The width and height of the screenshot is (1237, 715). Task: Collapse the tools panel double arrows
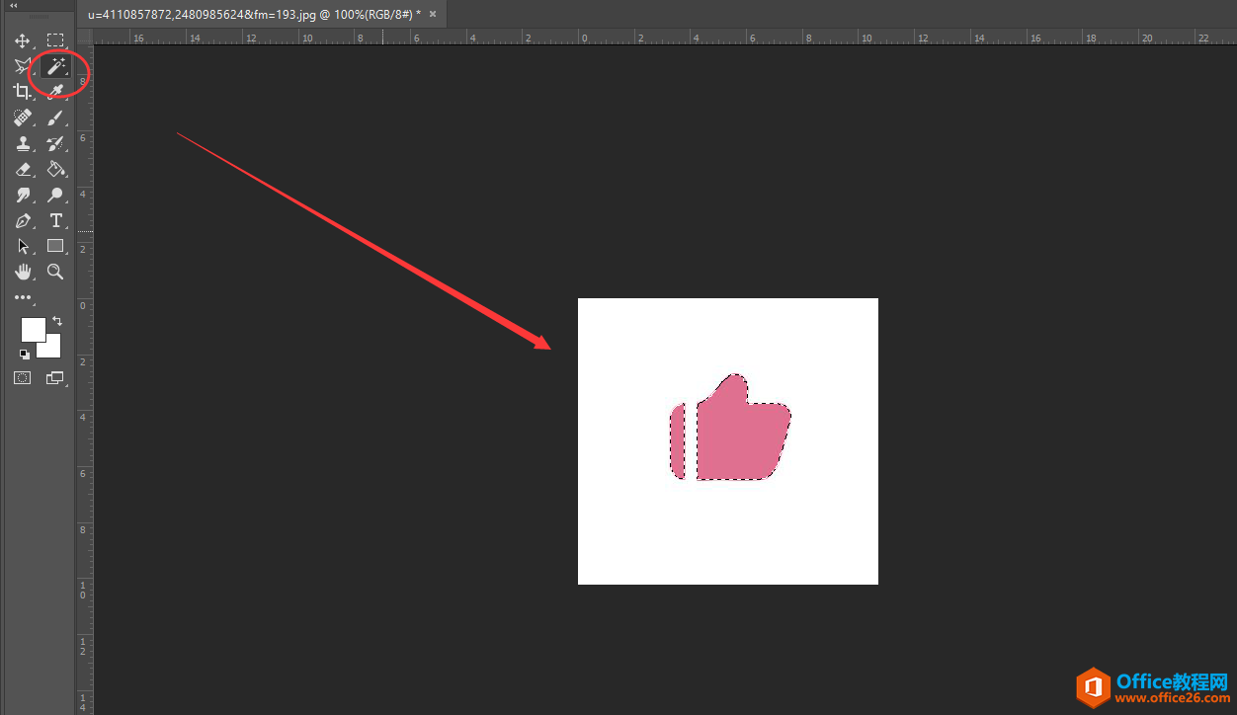[x=14, y=6]
